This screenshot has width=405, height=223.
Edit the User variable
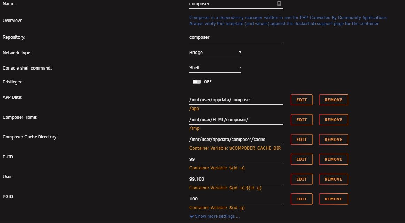[302, 179]
